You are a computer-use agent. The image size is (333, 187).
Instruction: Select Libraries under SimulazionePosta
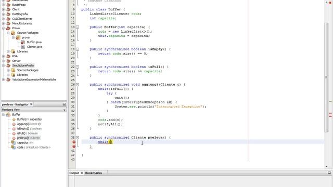pos(22,75)
